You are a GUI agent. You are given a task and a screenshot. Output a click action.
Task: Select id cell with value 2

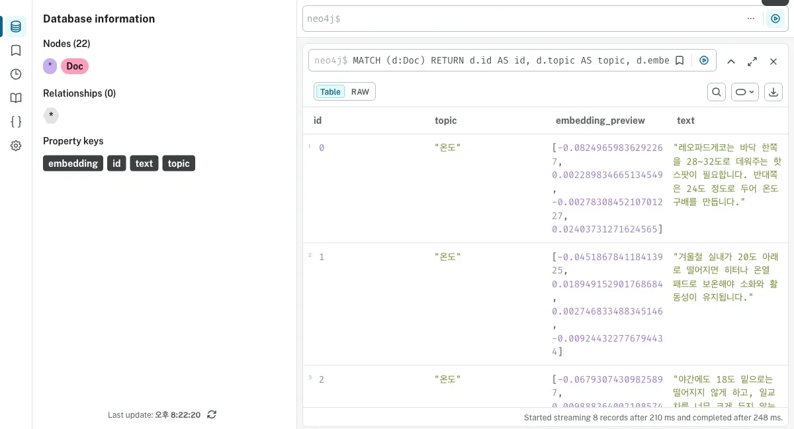[x=322, y=379]
